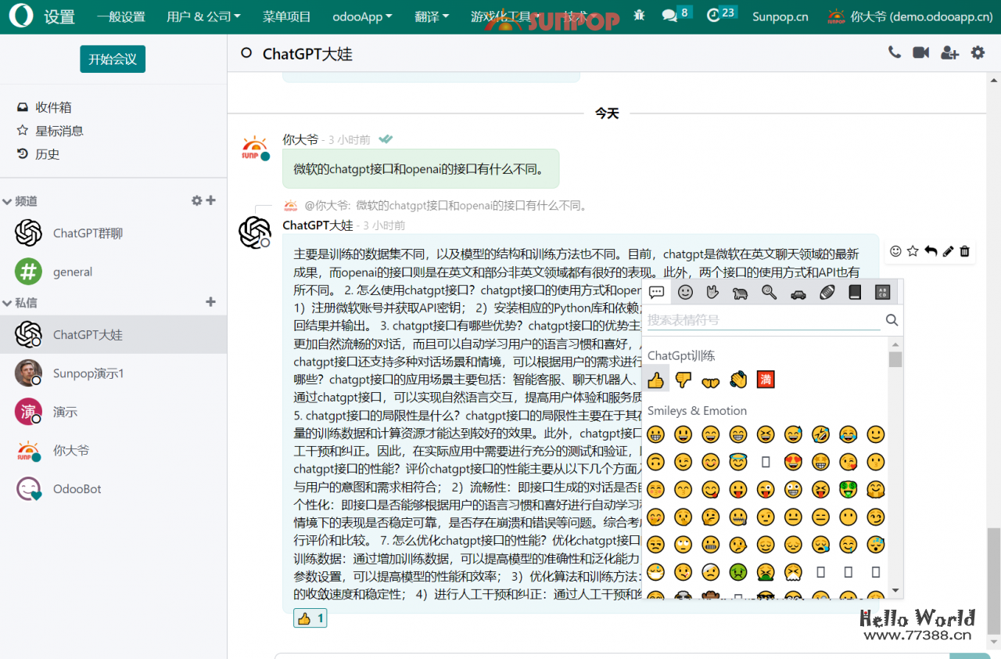Open the Vehicles emoji category
This screenshot has height=659, width=1001.
tap(797, 292)
